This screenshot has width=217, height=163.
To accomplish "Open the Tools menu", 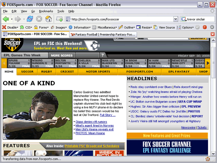I will [x=61, y=11].
